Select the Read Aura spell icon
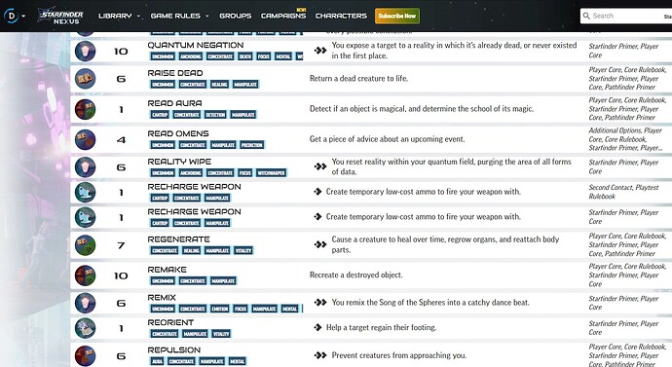The width and height of the screenshot is (672, 367). point(85,109)
